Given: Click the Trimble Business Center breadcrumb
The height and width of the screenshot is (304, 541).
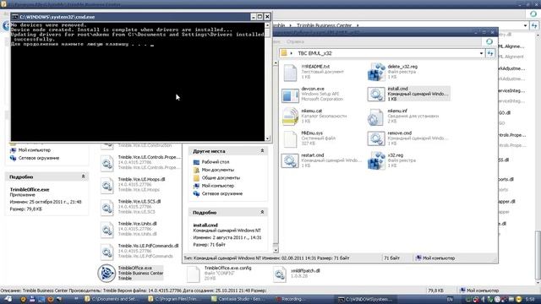Looking at the screenshot, I should coord(324,25).
